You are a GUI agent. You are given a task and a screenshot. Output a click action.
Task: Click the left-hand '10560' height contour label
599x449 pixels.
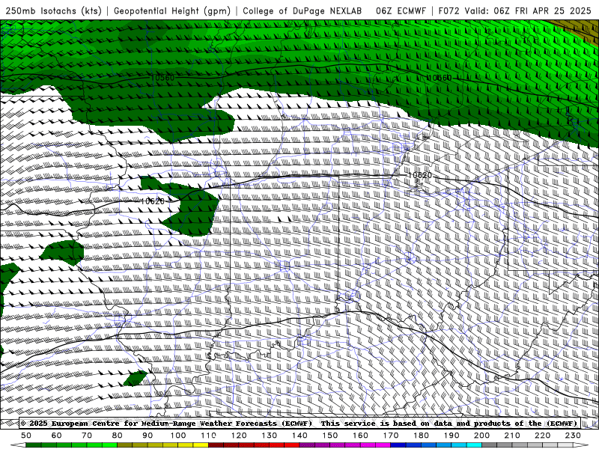click(x=162, y=78)
